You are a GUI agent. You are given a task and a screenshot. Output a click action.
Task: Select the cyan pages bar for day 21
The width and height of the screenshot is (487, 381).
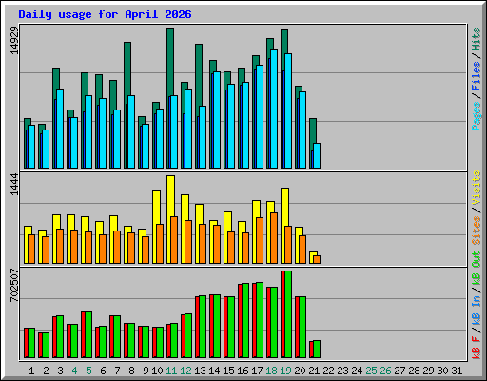[317, 155]
